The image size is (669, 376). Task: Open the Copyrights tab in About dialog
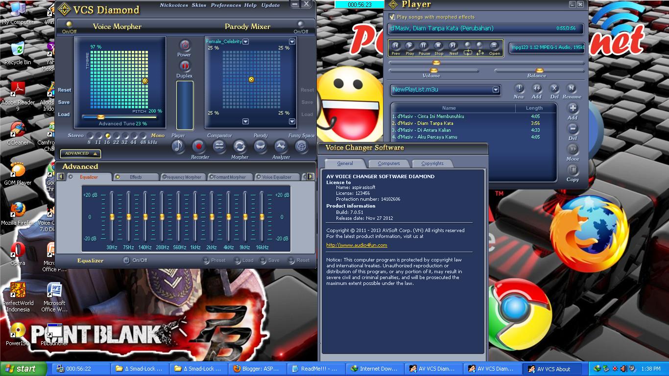pyautogui.click(x=432, y=164)
